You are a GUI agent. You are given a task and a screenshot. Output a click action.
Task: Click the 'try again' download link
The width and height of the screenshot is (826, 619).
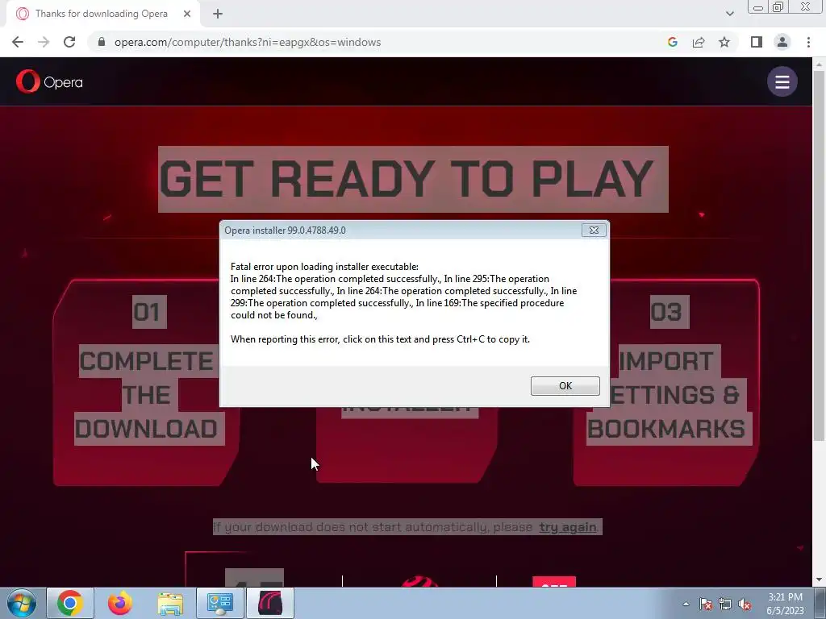[x=567, y=527]
